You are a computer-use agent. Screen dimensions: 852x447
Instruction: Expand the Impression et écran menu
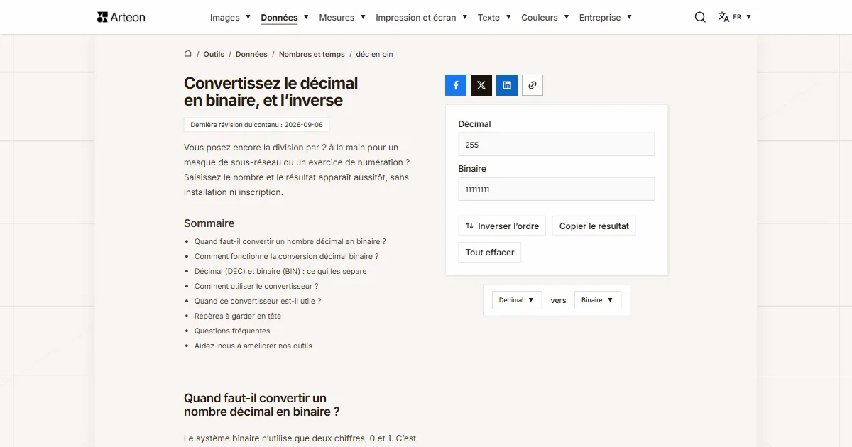pyautogui.click(x=422, y=17)
